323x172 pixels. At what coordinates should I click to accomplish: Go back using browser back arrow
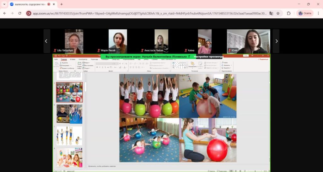pos(5,13)
